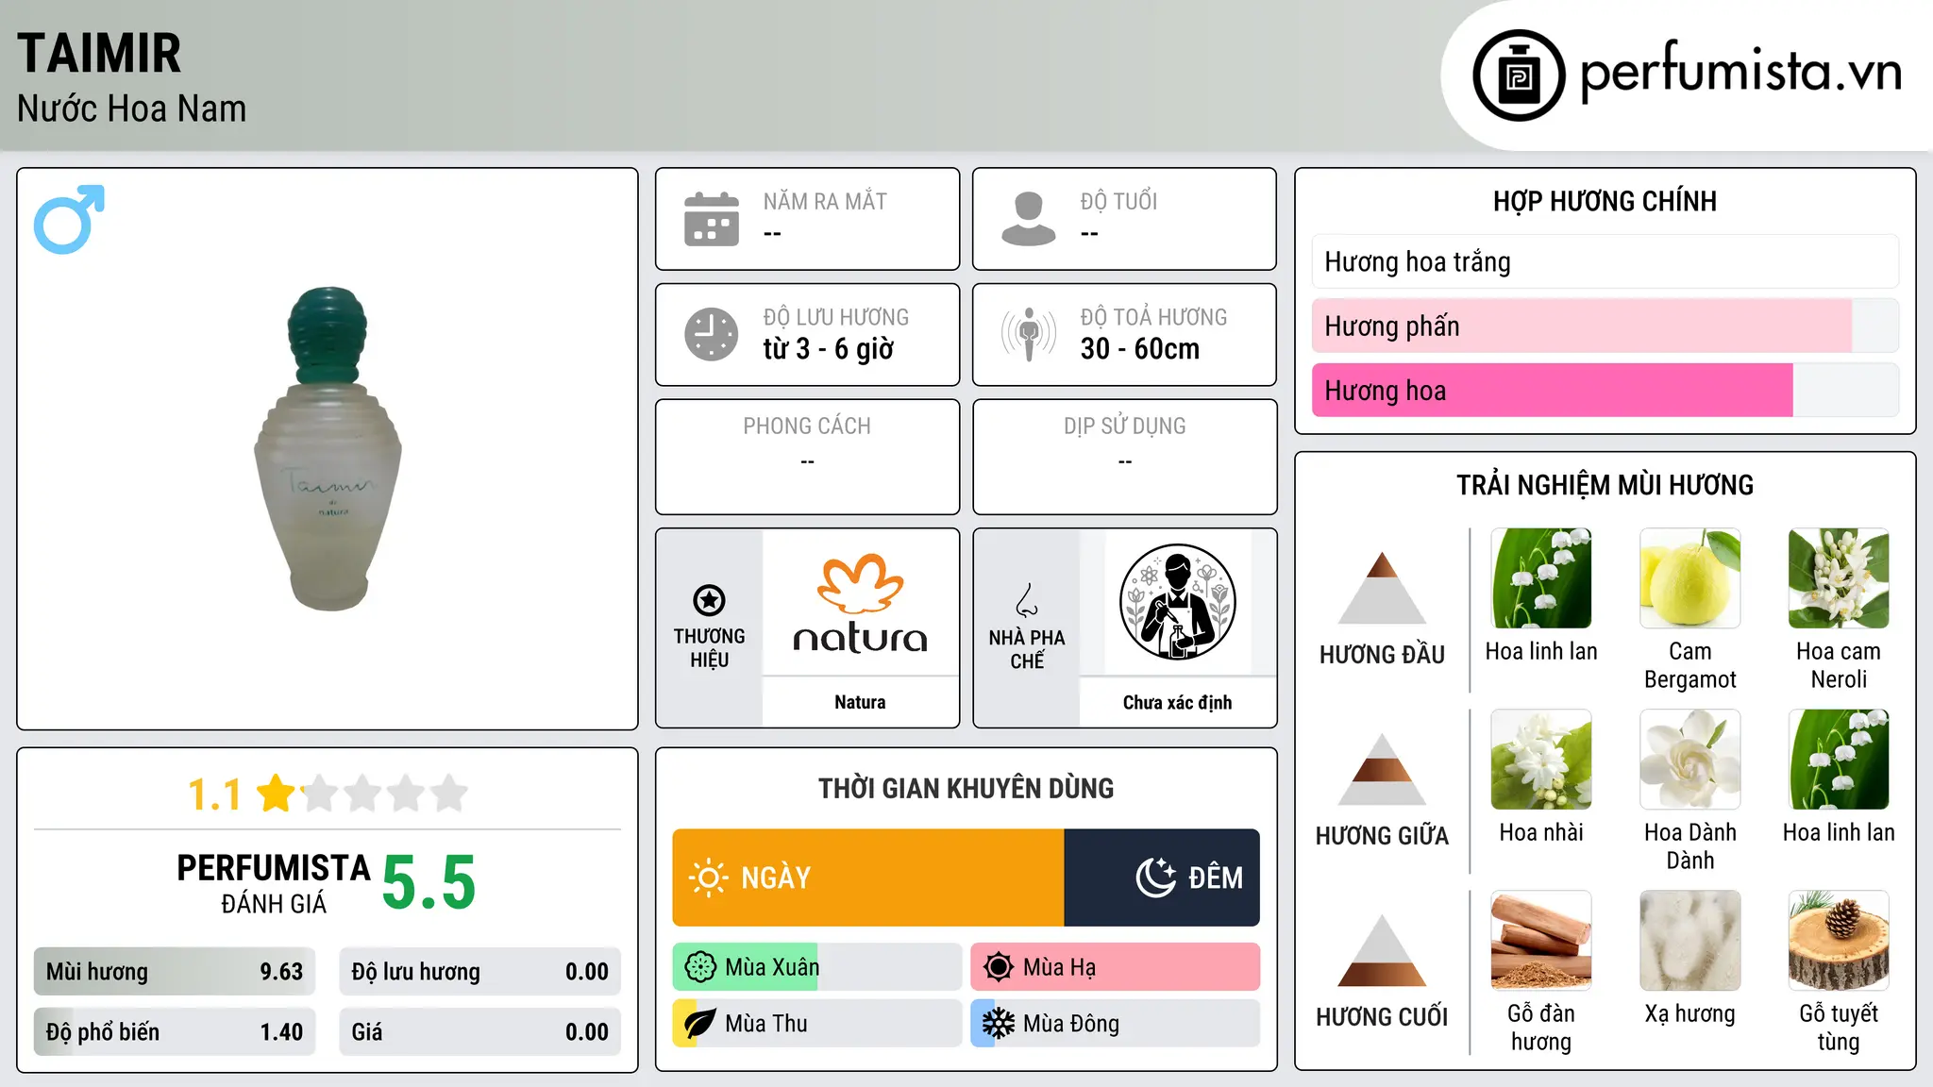Click the Mùa Đông season bar

(x=1116, y=1024)
